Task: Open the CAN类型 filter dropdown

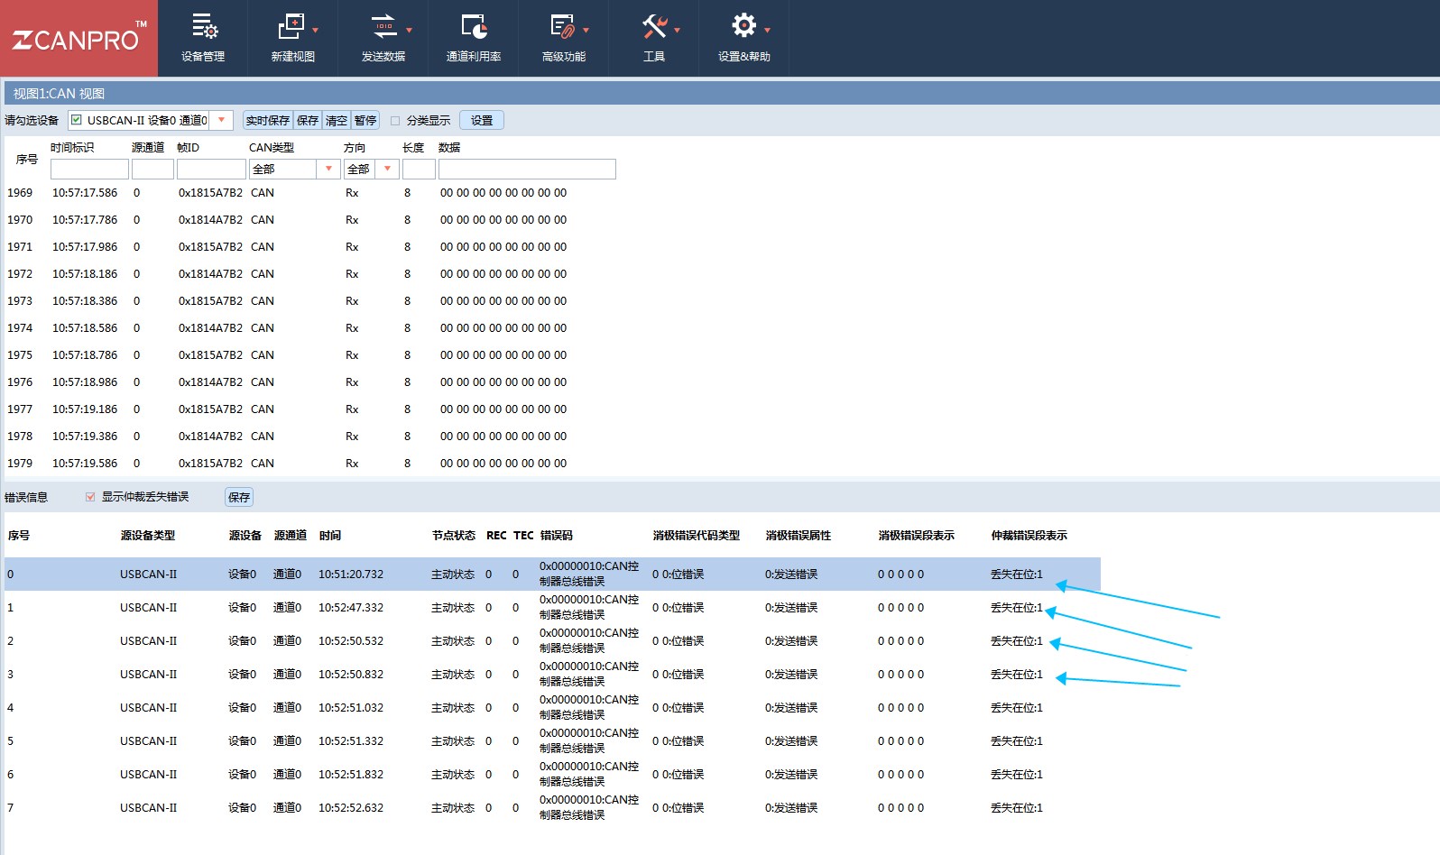Action: [x=328, y=169]
